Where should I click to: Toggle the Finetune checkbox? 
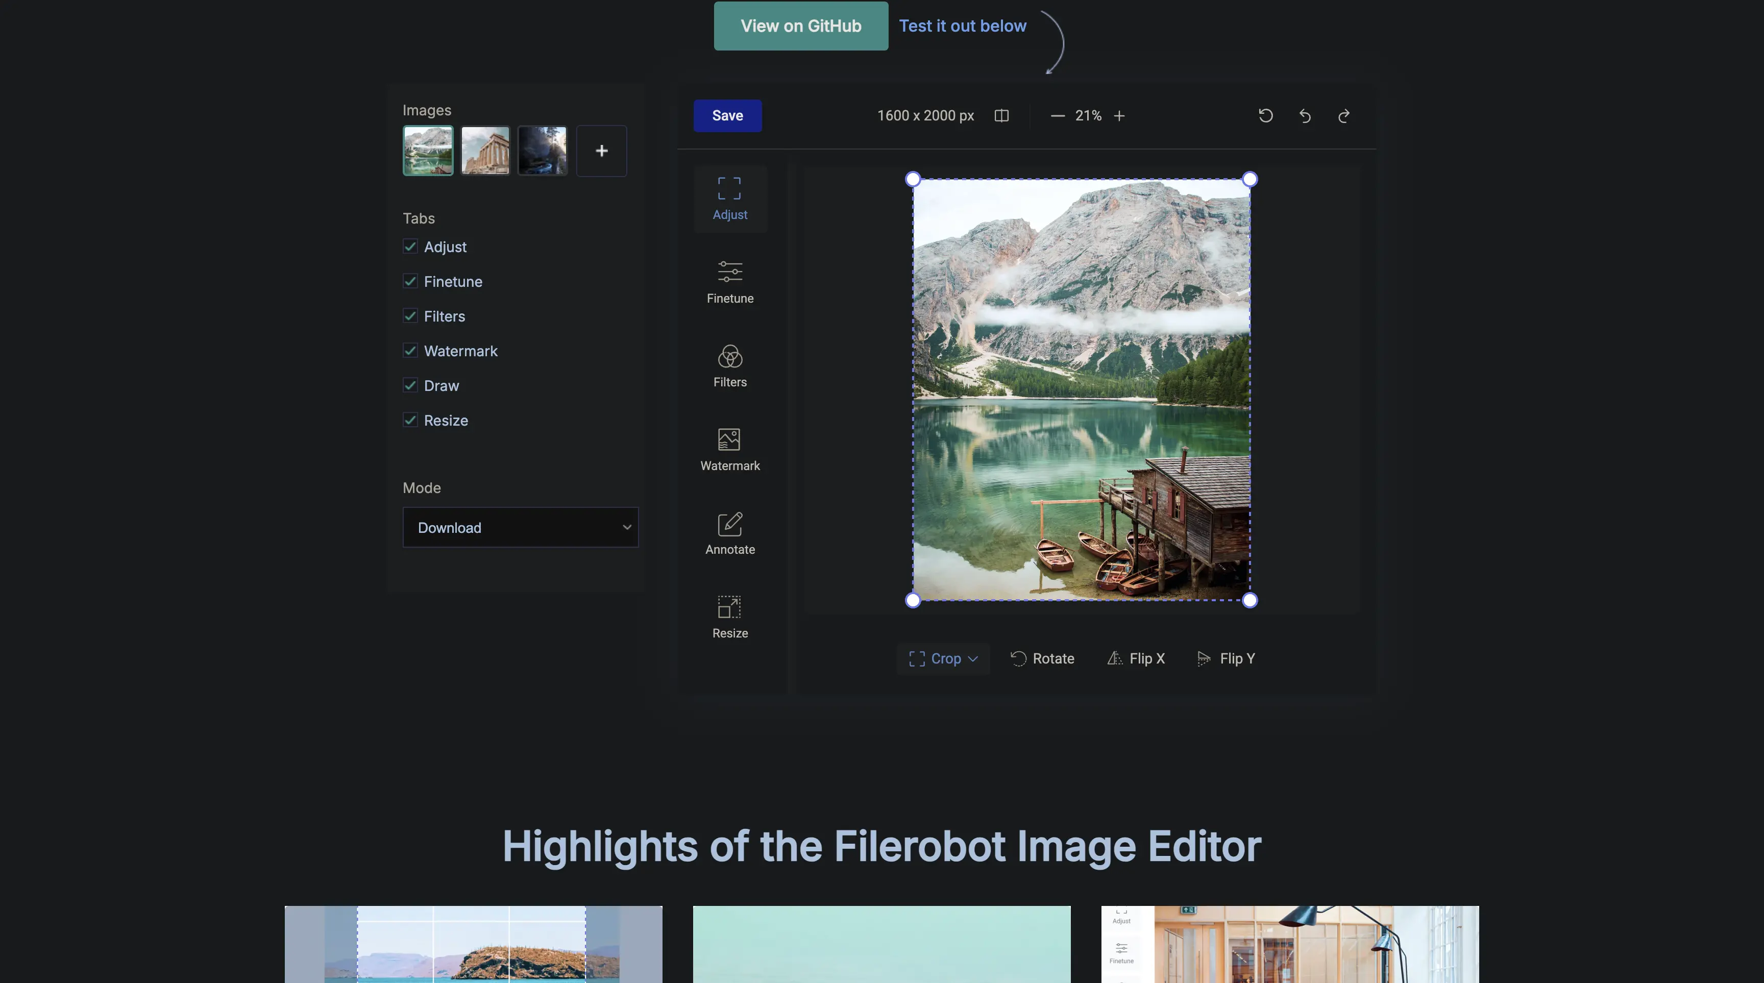pyautogui.click(x=410, y=281)
